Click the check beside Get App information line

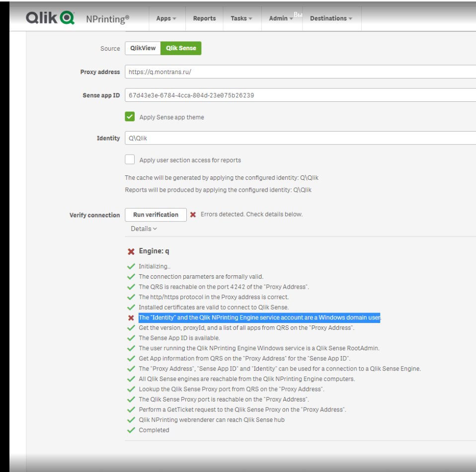[x=131, y=359]
